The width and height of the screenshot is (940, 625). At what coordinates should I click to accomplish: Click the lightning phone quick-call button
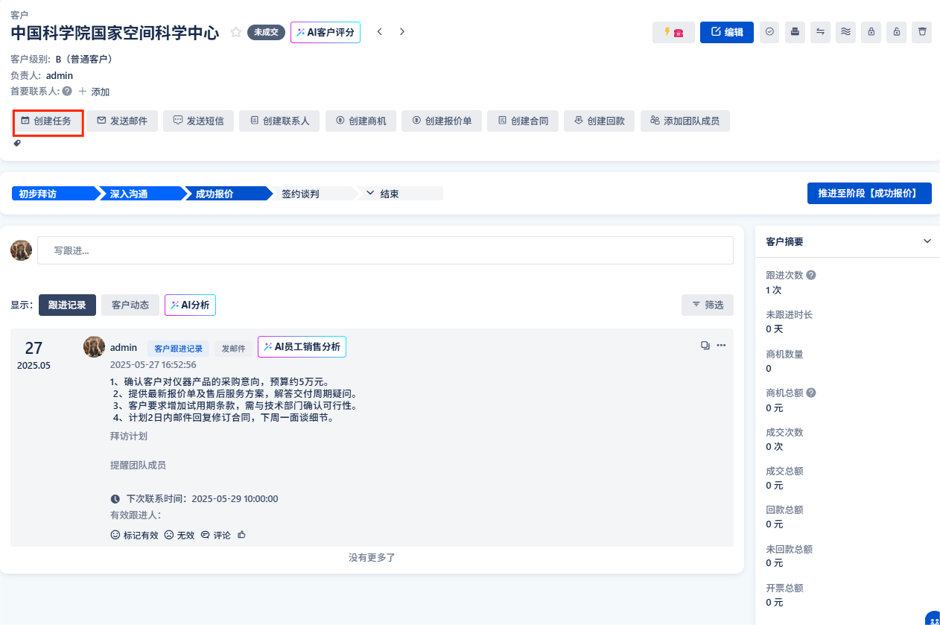coord(673,32)
